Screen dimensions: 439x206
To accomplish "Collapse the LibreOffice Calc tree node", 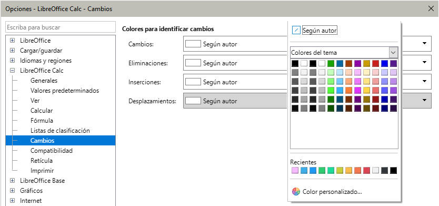I will [12, 71].
